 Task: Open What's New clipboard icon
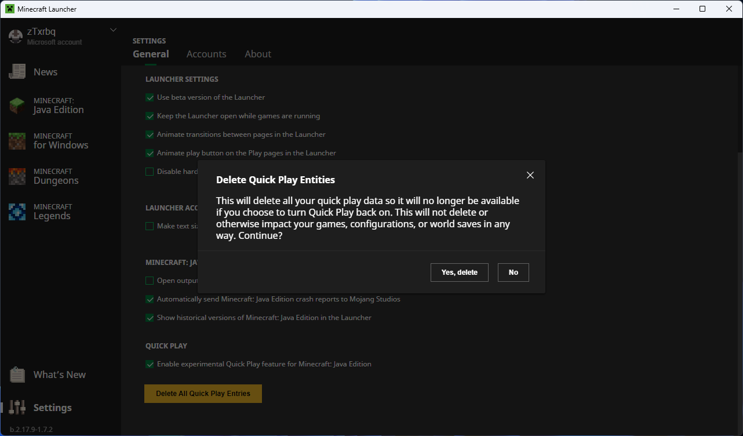[x=17, y=375]
